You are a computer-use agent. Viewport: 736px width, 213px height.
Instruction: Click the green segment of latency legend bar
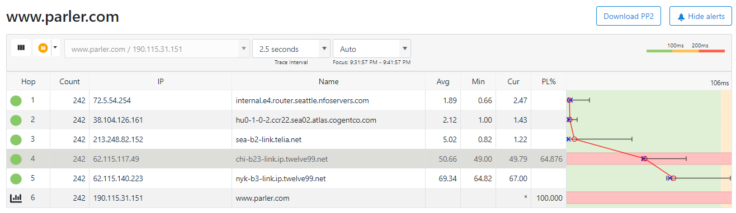coord(659,51)
